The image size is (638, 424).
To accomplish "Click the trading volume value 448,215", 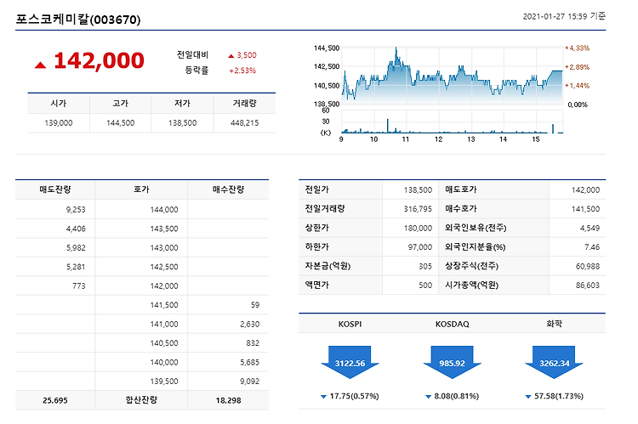I will coord(244,122).
